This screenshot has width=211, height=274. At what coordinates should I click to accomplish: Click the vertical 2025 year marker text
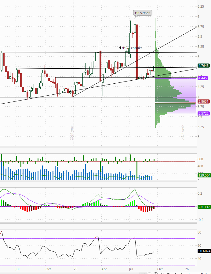(x=183, y=132)
